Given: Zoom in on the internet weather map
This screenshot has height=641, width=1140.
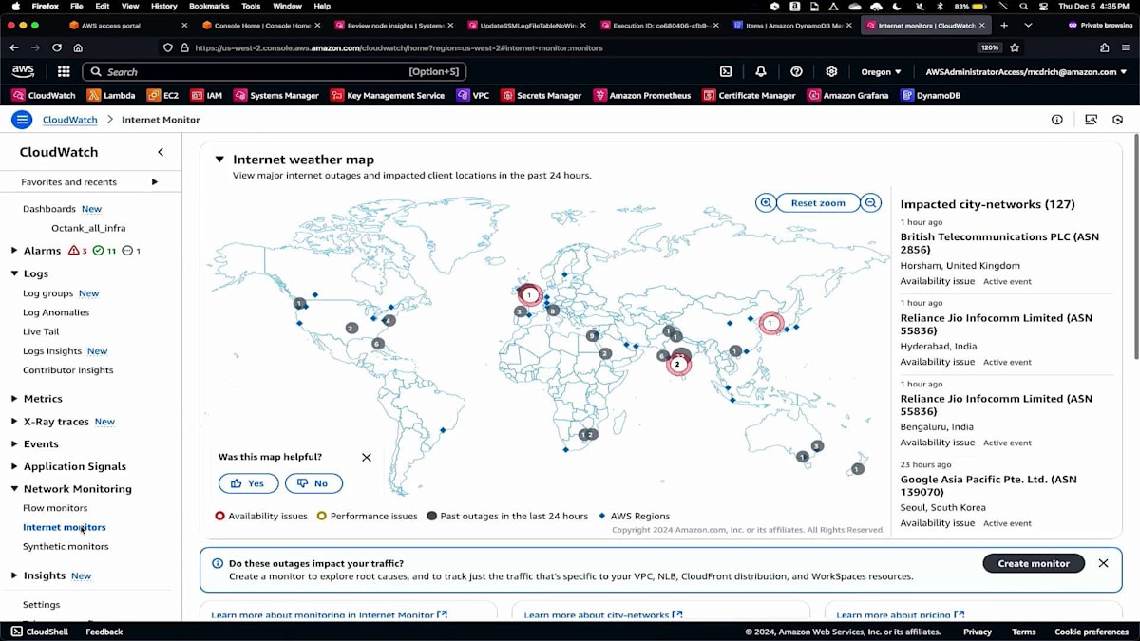Looking at the screenshot, I should click(766, 202).
